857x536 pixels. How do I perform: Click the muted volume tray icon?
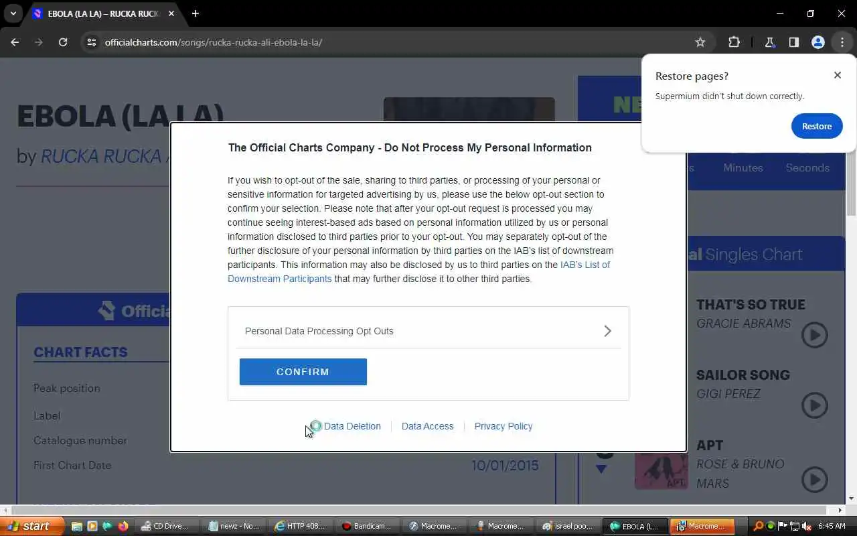(x=807, y=526)
